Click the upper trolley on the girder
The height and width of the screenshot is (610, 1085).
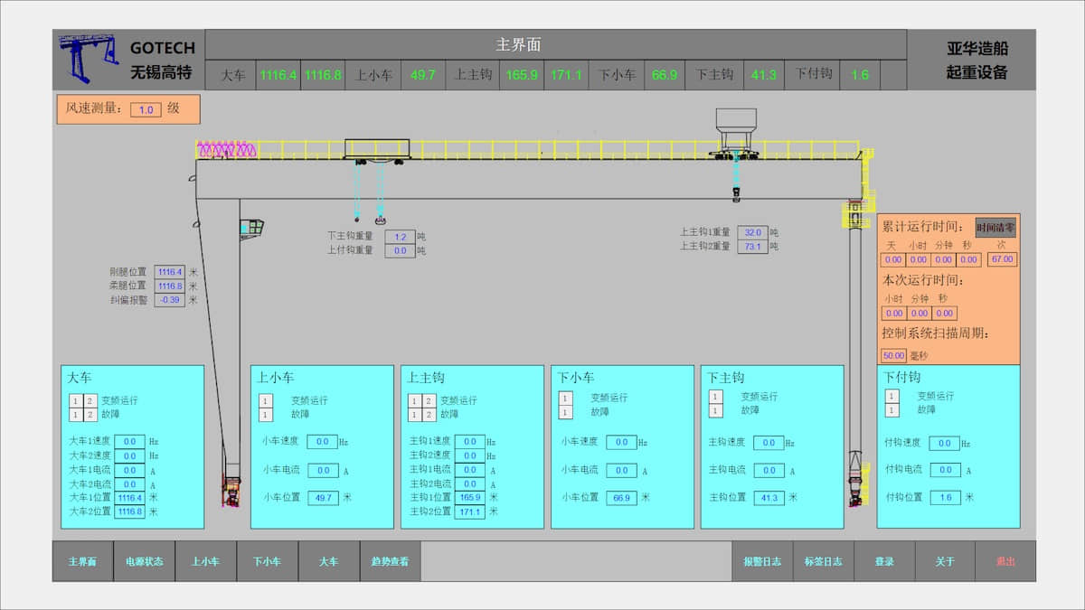pyautogui.click(x=376, y=149)
